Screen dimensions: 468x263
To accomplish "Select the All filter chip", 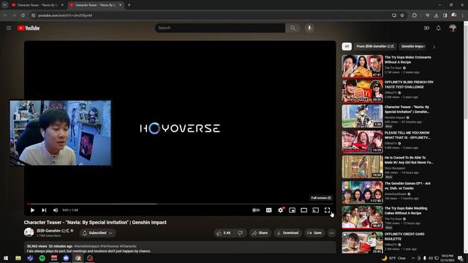I will tap(347, 46).
